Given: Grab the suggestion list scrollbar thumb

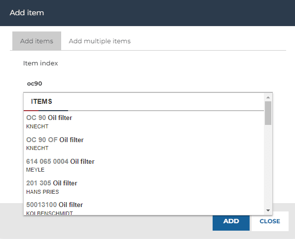Looking at the screenshot, I should pos(268,113).
